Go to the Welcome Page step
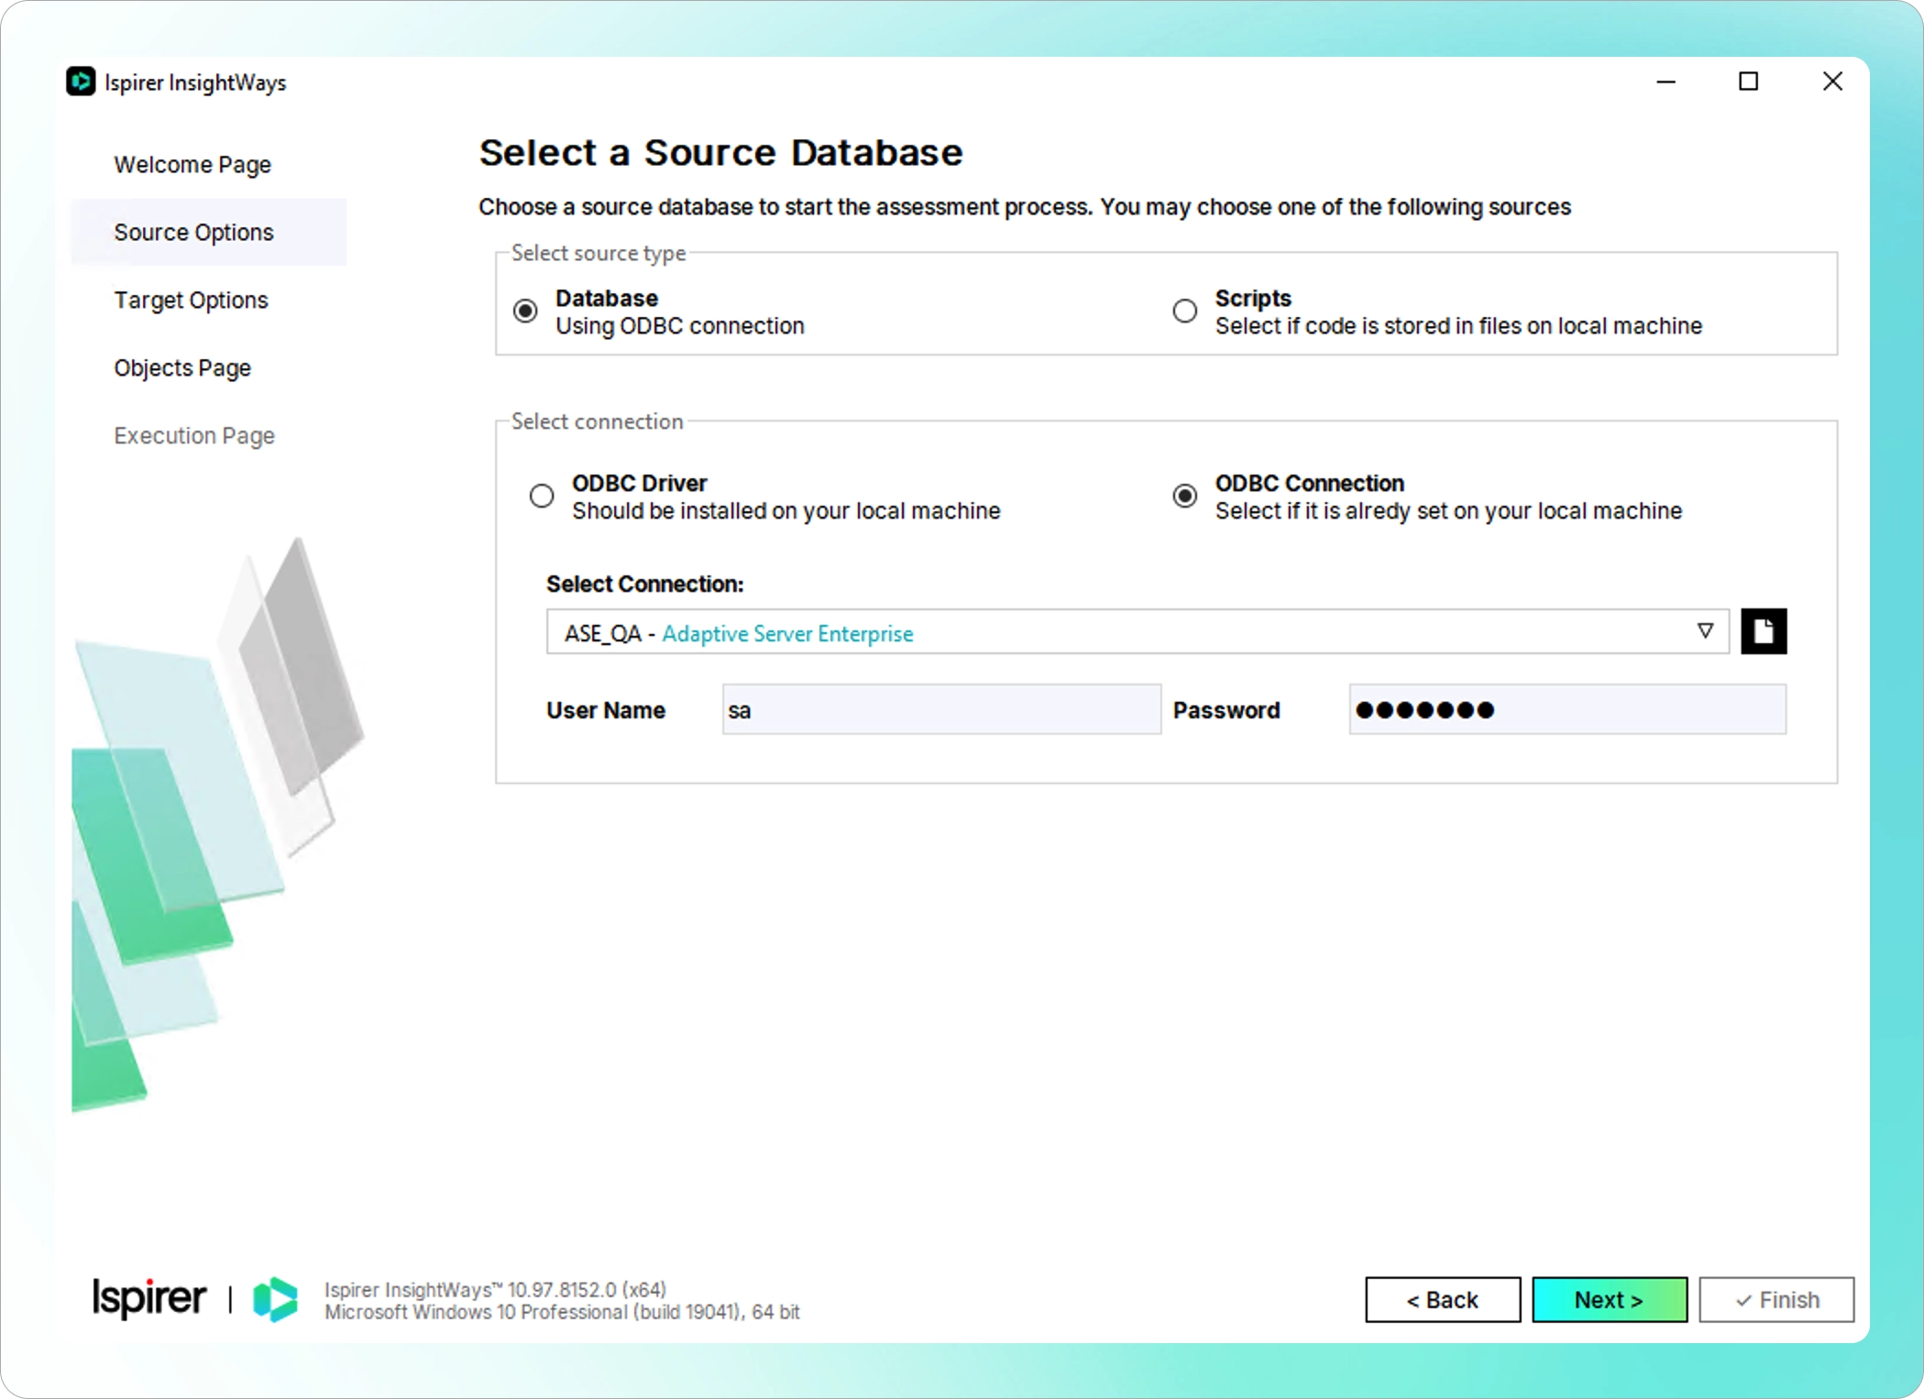Viewport: 1924px width, 1399px height. point(192,165)
